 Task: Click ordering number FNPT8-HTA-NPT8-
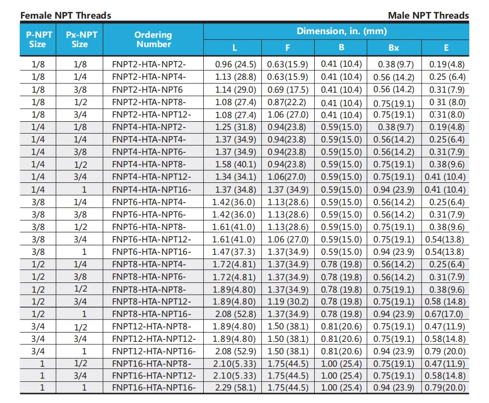[149, 290]
